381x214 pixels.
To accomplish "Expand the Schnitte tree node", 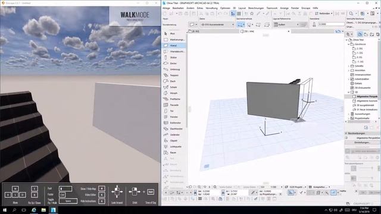I will (348, 66).
